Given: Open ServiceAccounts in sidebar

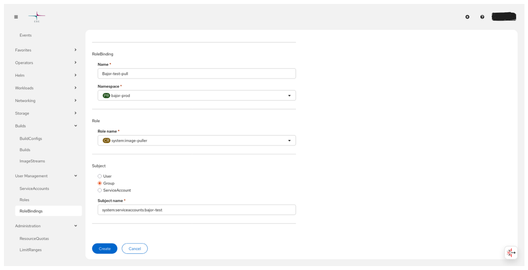Looking at the screenshot, I should (34, 189).
